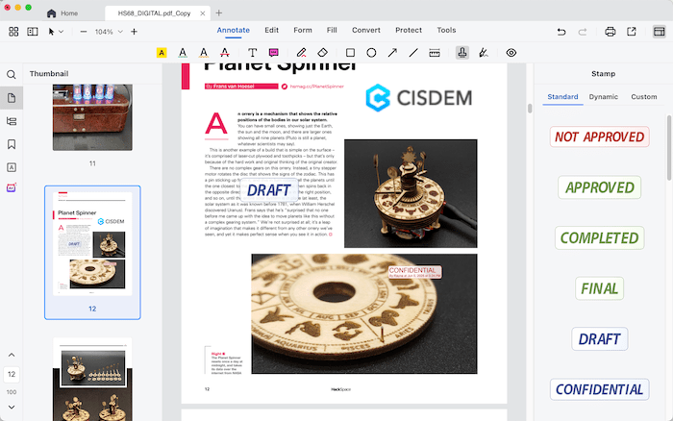Screen dimensions: 673x421
Task: Choose the sticky note comment tool
Action: point(275,53)
